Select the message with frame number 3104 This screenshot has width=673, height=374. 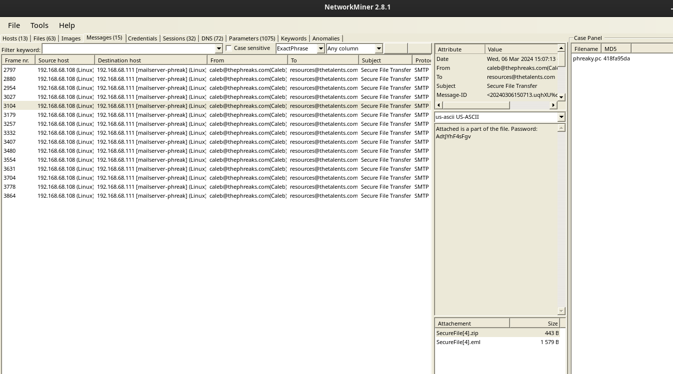coord(216,106)
